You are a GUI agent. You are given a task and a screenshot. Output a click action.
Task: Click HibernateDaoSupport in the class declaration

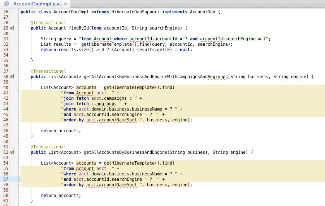tap(135, 12)
